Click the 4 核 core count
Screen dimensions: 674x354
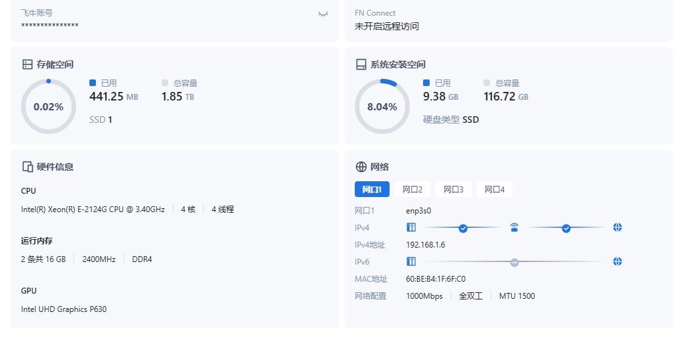click(x=189, y=210)
